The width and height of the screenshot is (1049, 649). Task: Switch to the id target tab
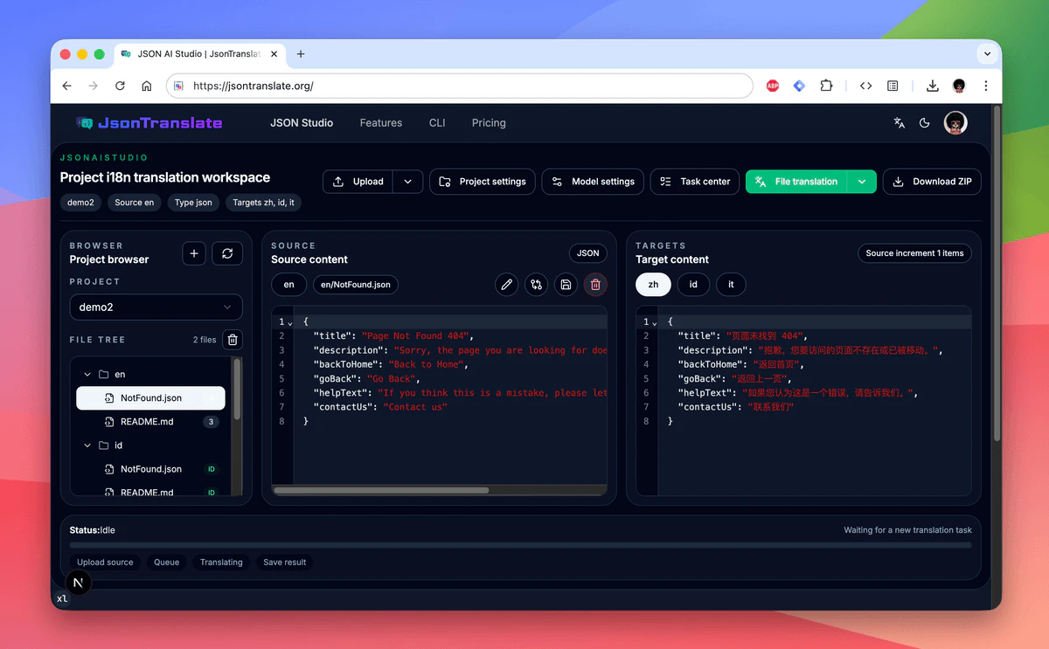click(x=693, y=285)
